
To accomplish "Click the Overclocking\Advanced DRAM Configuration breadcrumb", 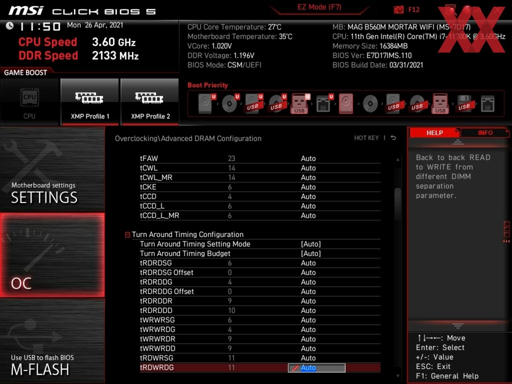I will click(x=188, y=138).
